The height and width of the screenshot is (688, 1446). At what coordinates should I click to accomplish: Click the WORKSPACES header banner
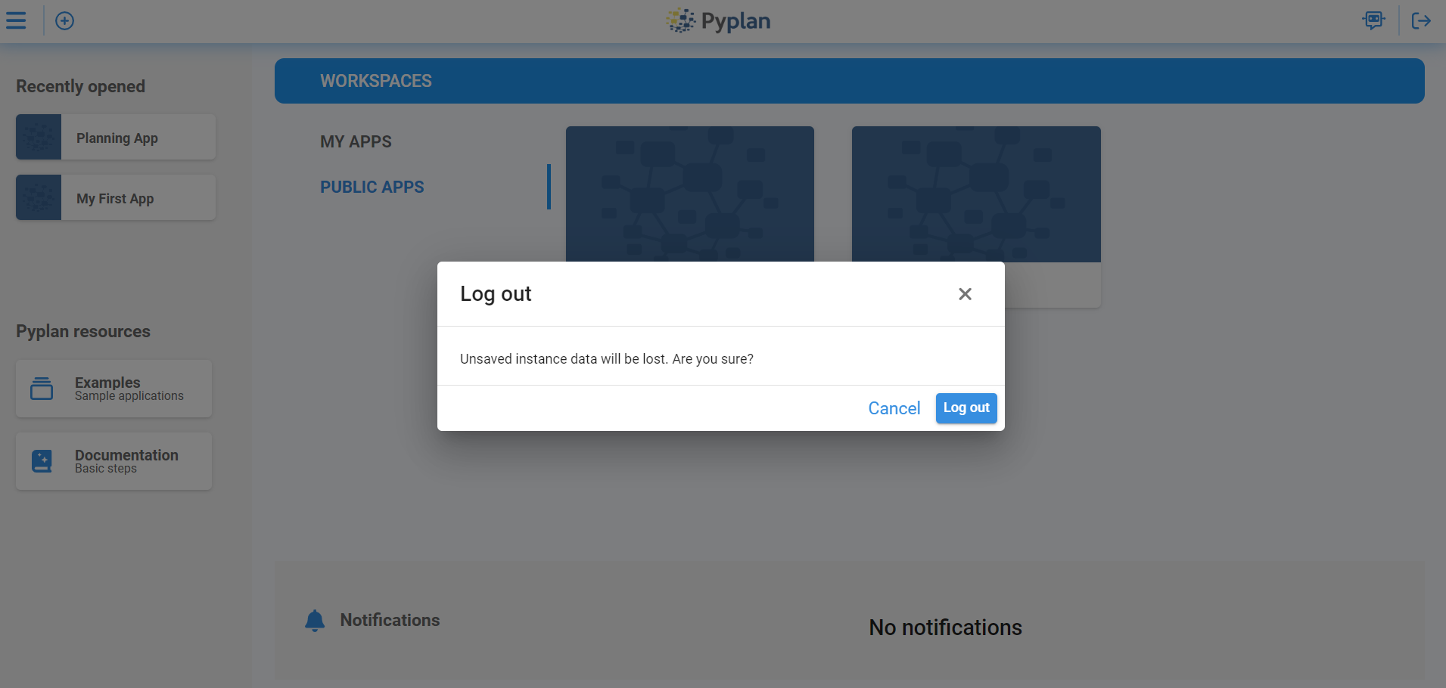[849, 81]
